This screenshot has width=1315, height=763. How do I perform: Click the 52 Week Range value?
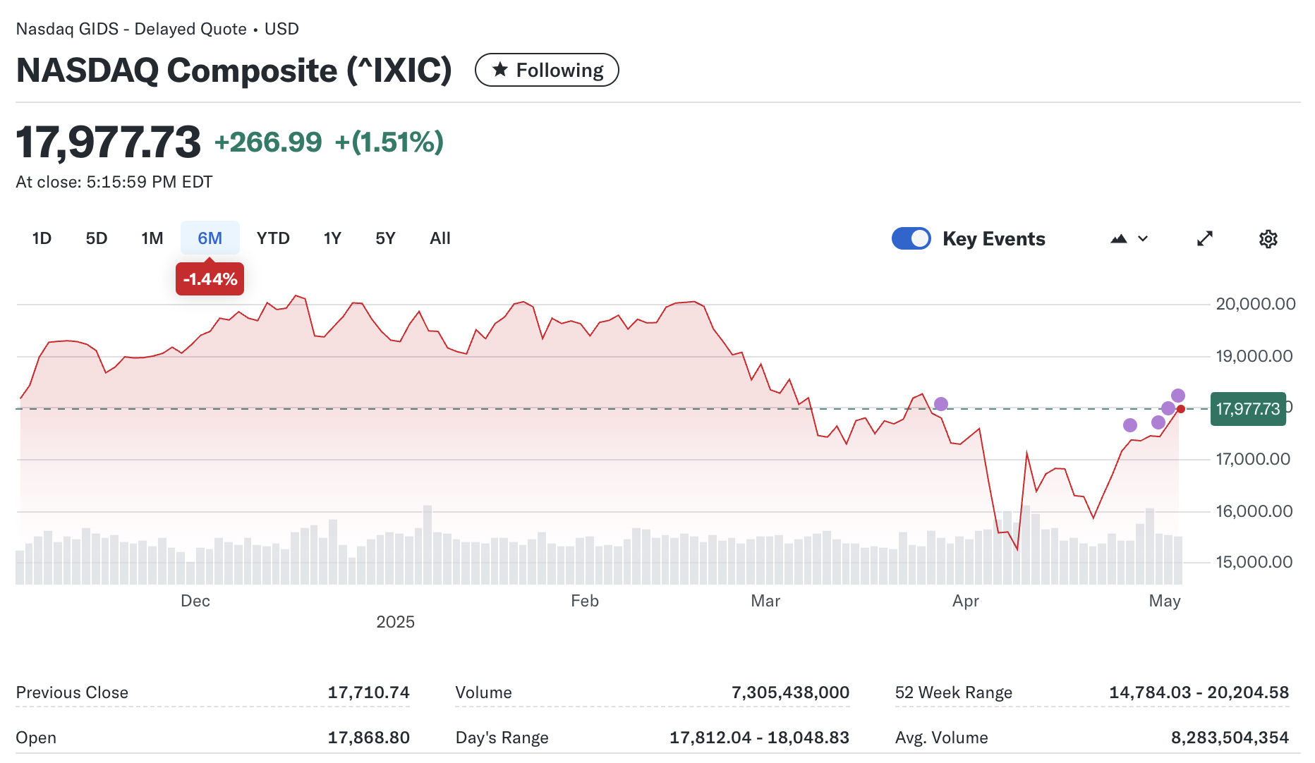coord(1199,692)
